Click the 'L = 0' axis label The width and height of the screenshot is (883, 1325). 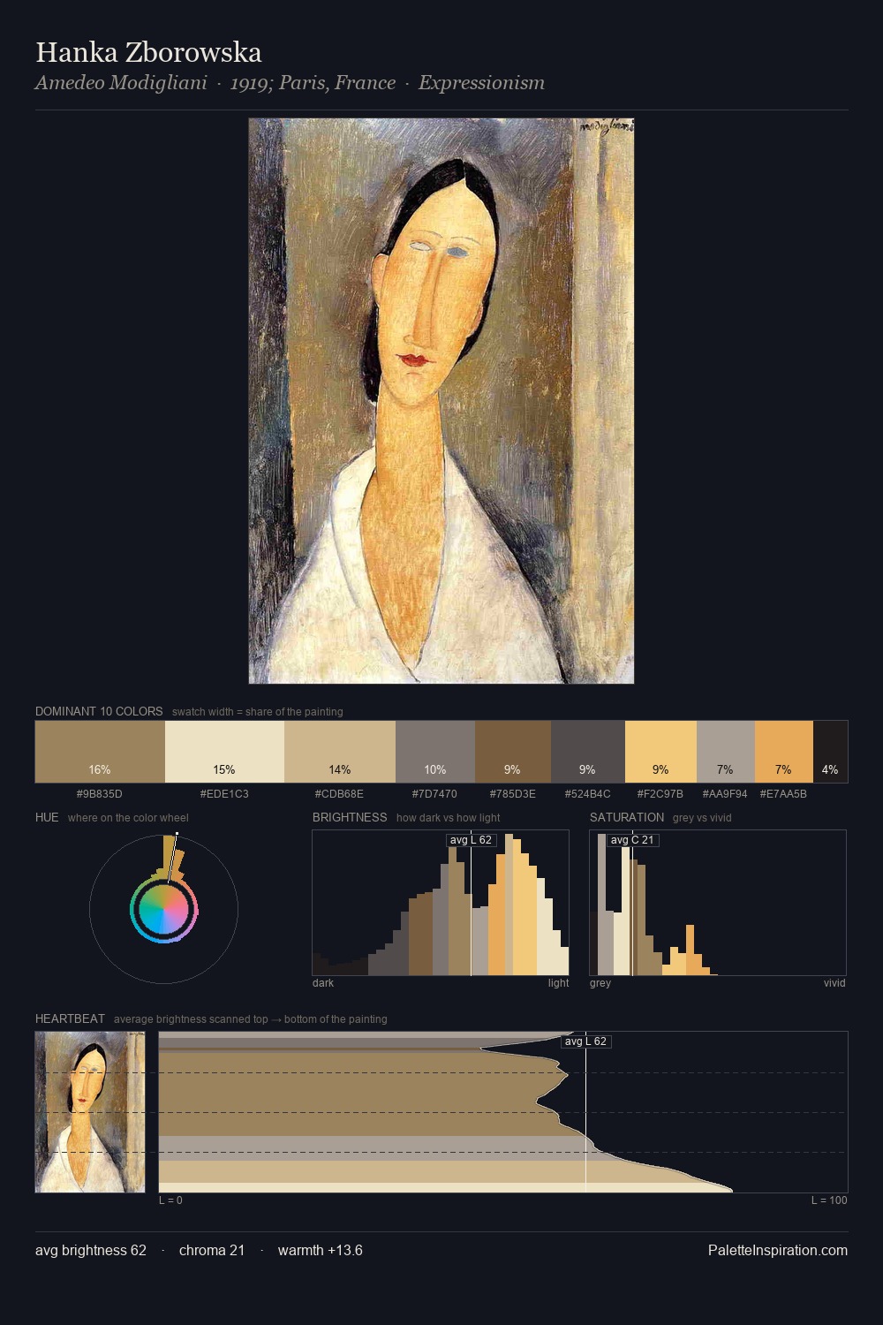170,1200
